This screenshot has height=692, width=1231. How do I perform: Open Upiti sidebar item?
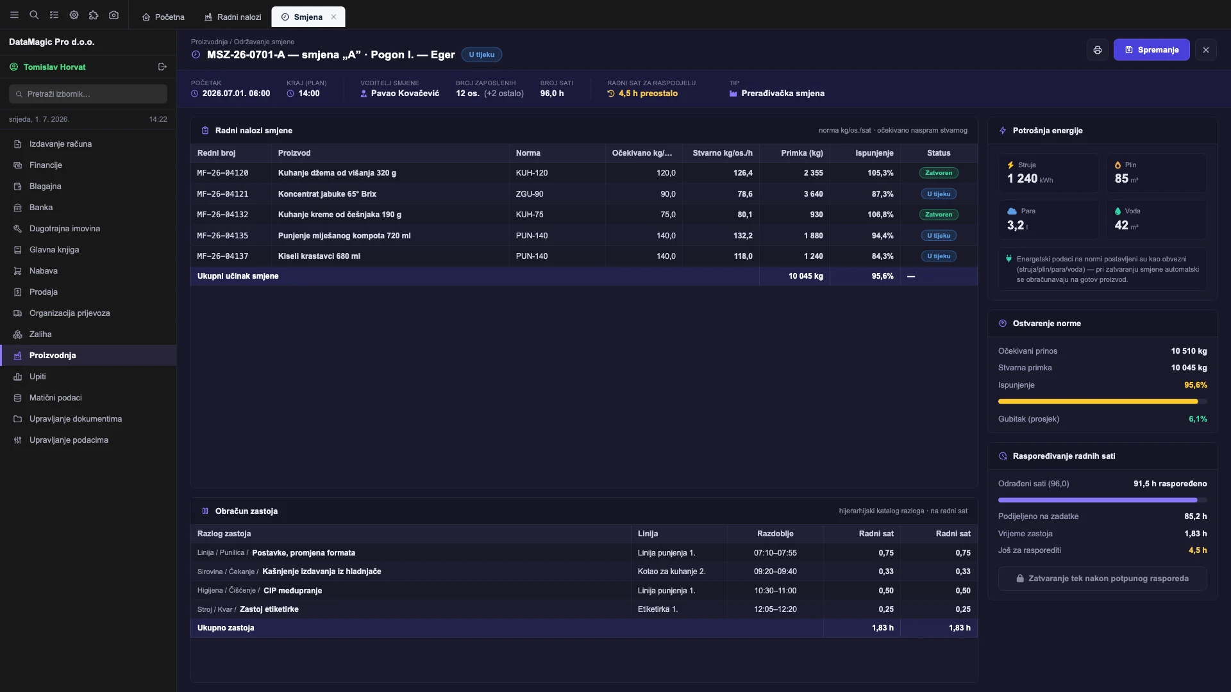(x=88, y=377)
